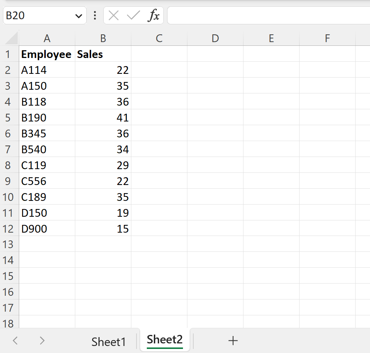Select cell containing B118
This screenshot has height=353, width=370.
click(x=47, y=102)
